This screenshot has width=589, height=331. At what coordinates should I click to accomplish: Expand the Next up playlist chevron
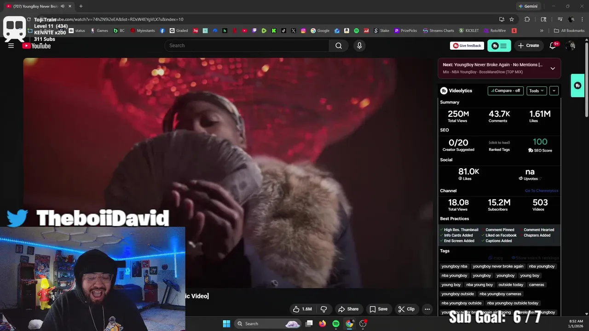553,68
